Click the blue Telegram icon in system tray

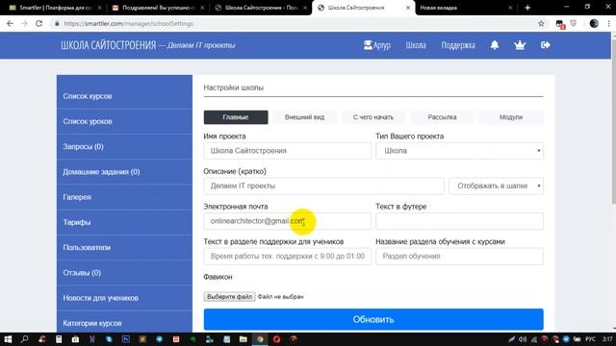[x=566, y=339]
